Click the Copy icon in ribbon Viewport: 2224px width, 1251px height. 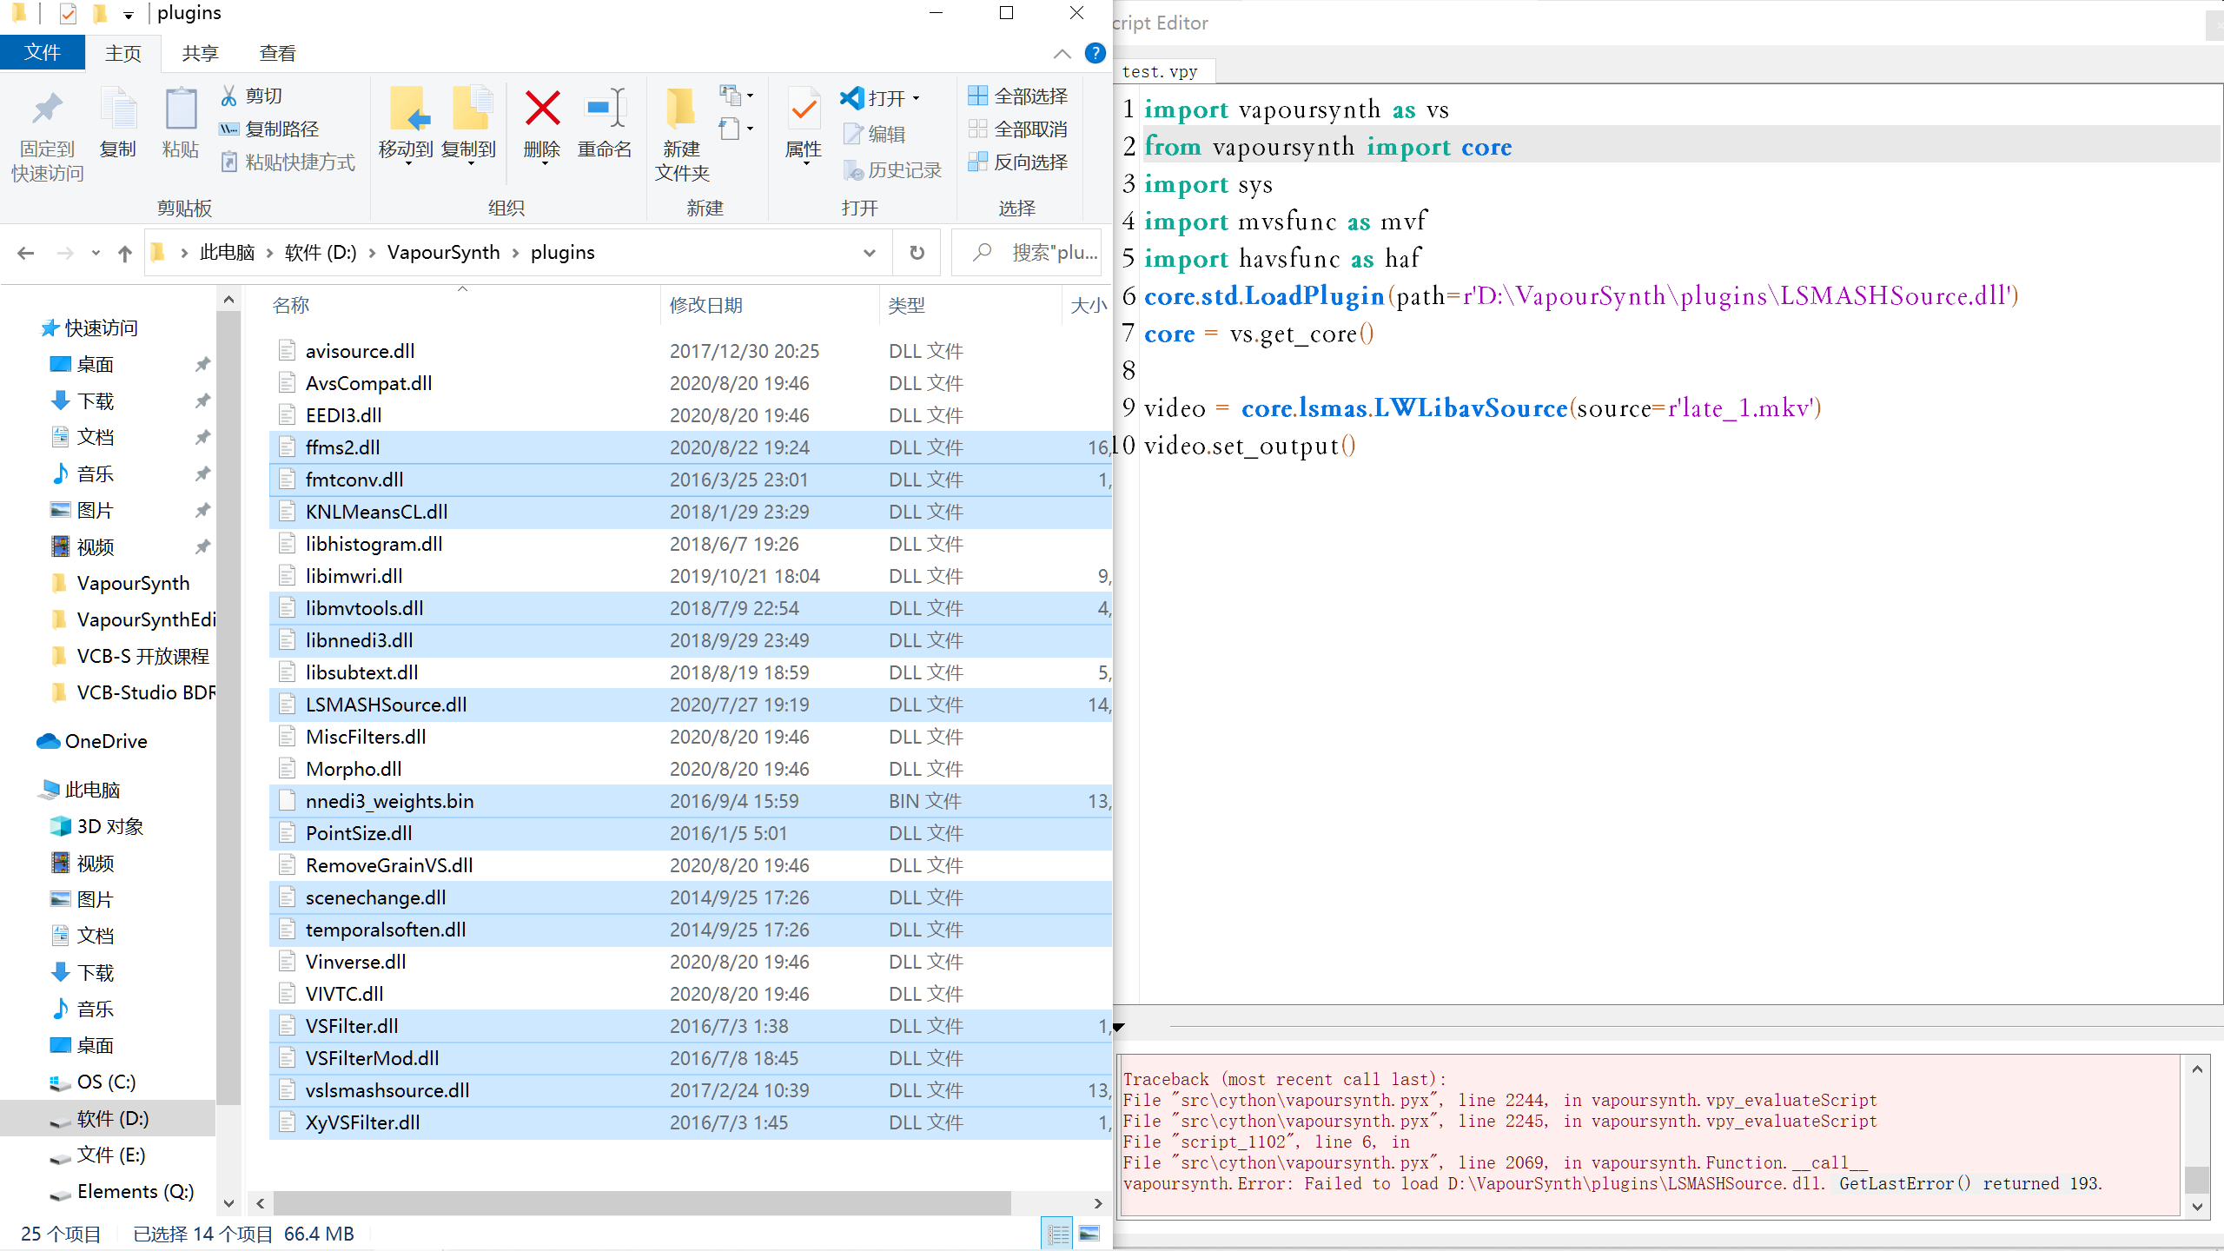coord(118,110)
